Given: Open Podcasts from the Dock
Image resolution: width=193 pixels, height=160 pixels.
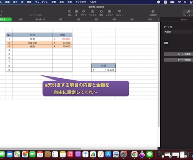Looking at the screenshot, I should [x=78, y=155].
